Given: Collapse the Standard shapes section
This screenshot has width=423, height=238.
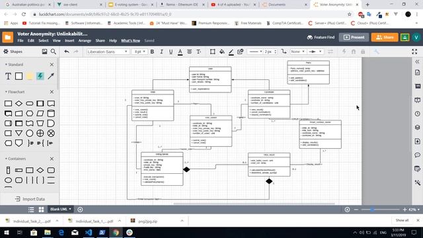Looking at the screenshot, I should tap(6, 65).
